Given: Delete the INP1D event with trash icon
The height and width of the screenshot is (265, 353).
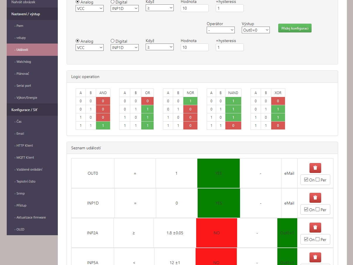Looking at the screenshot, I should (315, 198).
